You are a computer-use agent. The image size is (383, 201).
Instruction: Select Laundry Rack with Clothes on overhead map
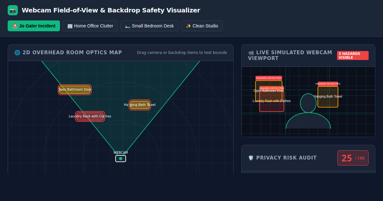(x=90, y=116)
